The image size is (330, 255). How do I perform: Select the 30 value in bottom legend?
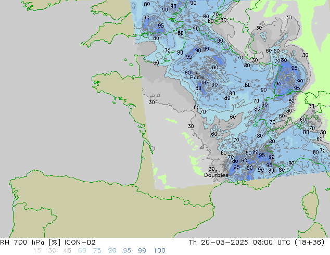(52, 251)
